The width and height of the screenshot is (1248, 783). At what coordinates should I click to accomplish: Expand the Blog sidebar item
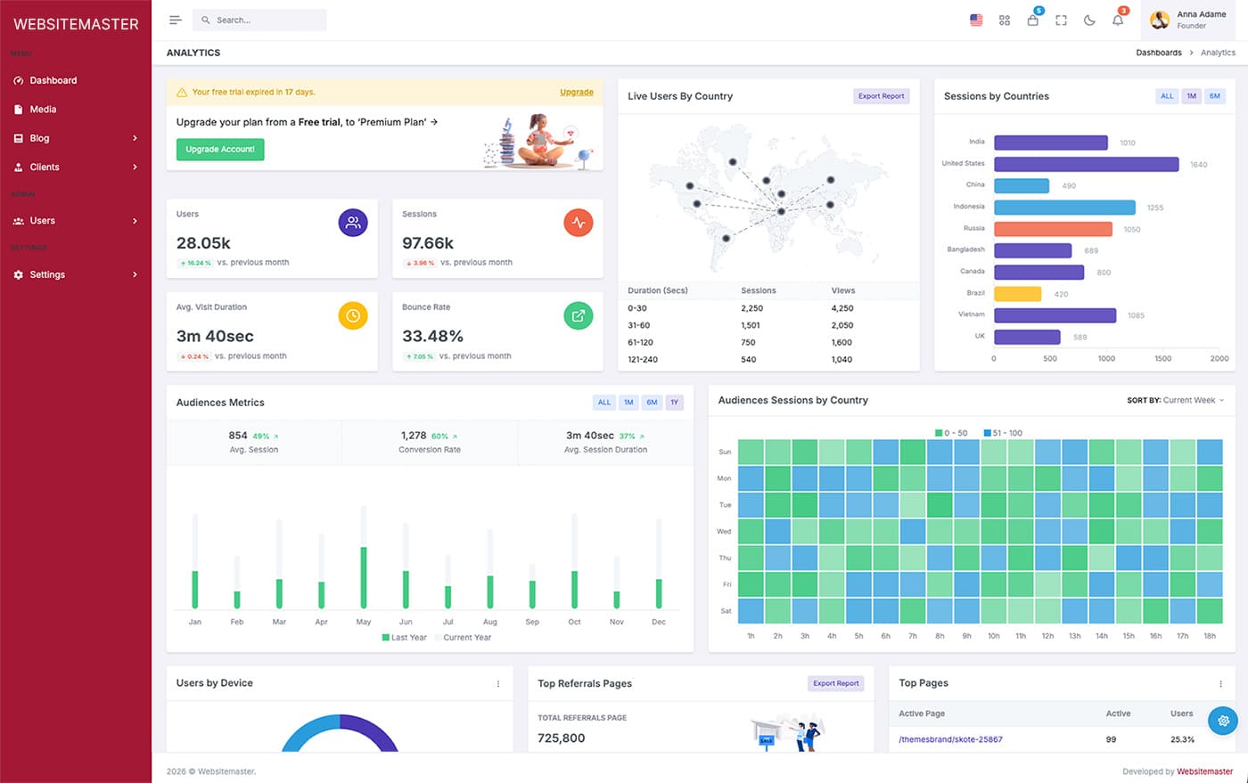click(x=37, y=138)
